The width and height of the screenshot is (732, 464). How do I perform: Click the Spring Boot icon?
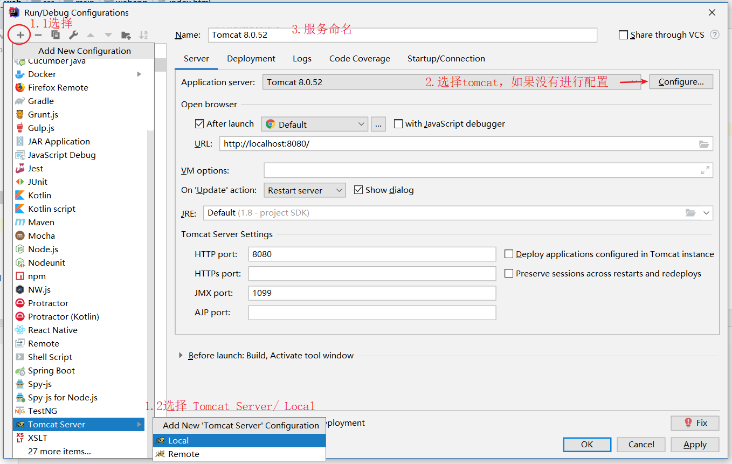[x=20, y=371]
